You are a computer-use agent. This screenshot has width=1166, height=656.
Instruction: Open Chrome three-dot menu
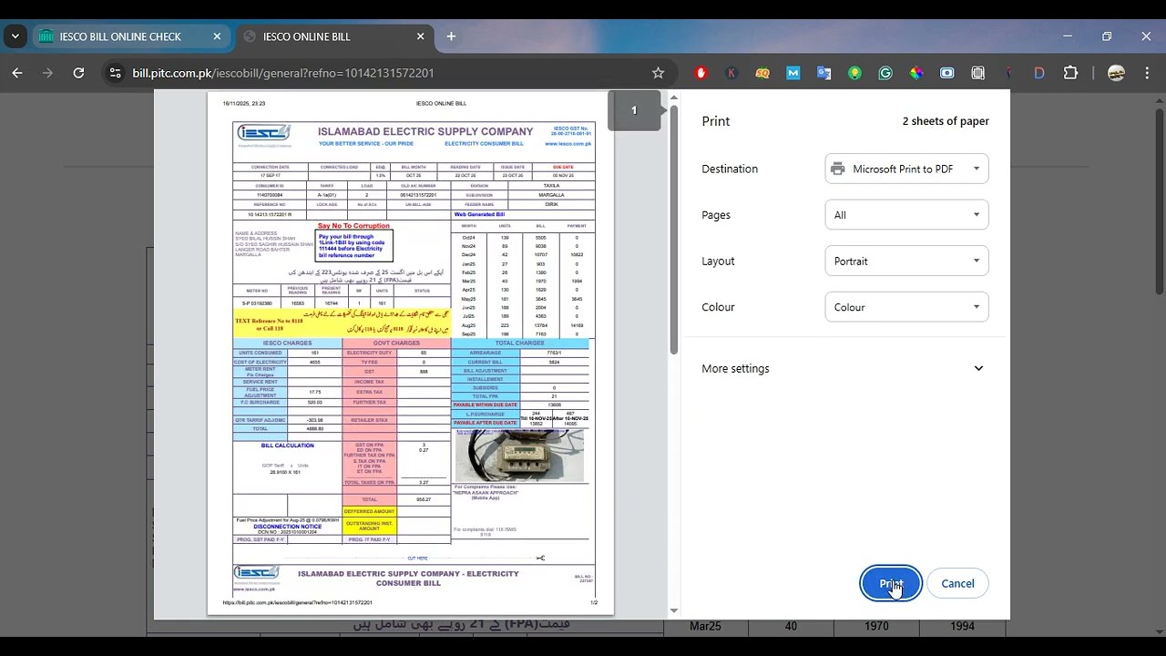[x=1147, y=73]
